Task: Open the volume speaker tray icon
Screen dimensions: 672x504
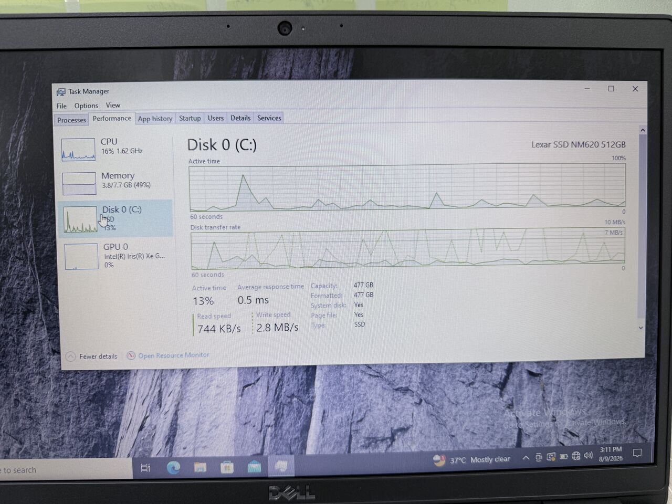Action: coord(588,455)
